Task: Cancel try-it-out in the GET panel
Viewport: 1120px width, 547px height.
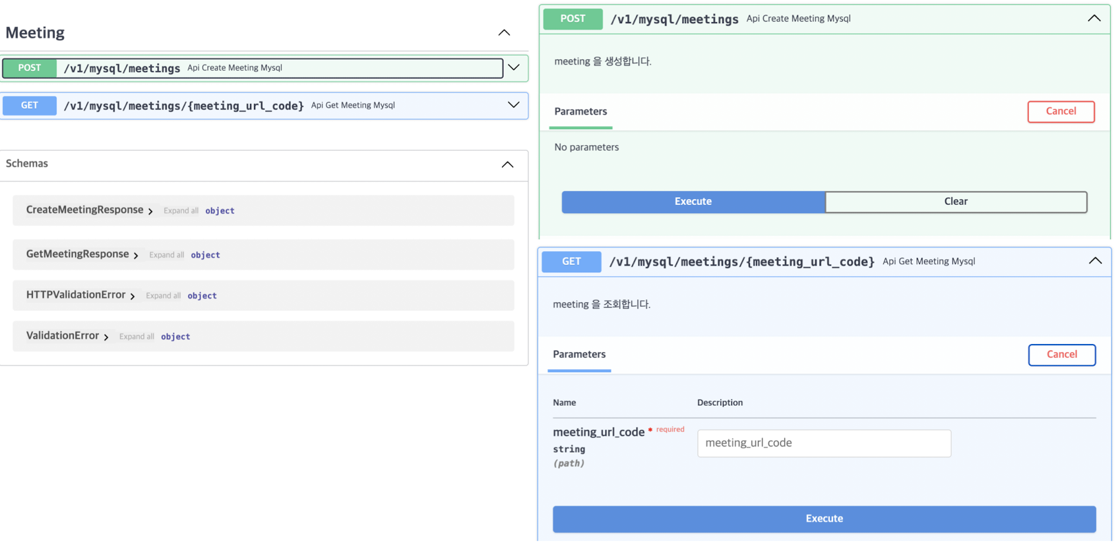Action: pos(1061,355)
